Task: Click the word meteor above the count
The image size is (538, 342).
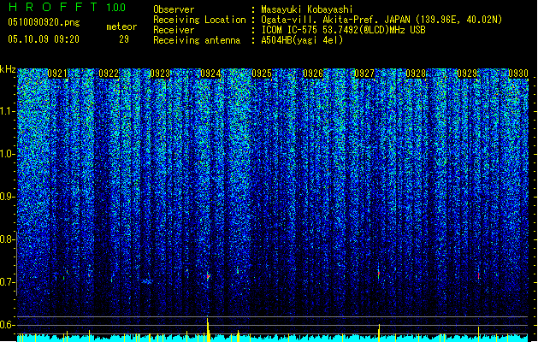Action: (x=121, y=27)
